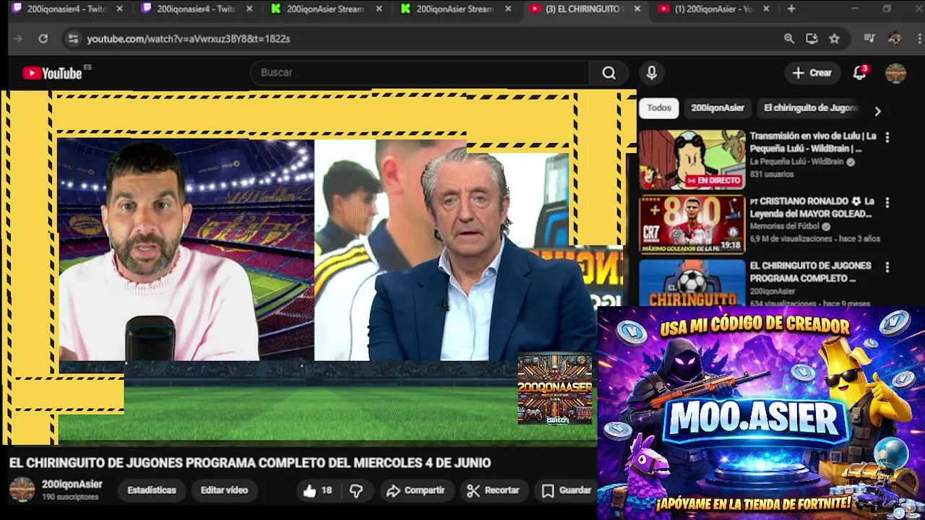This screenshot has height=520, width=925.
Task: Bookmark this page with the star icon
Action: (834, 38)
